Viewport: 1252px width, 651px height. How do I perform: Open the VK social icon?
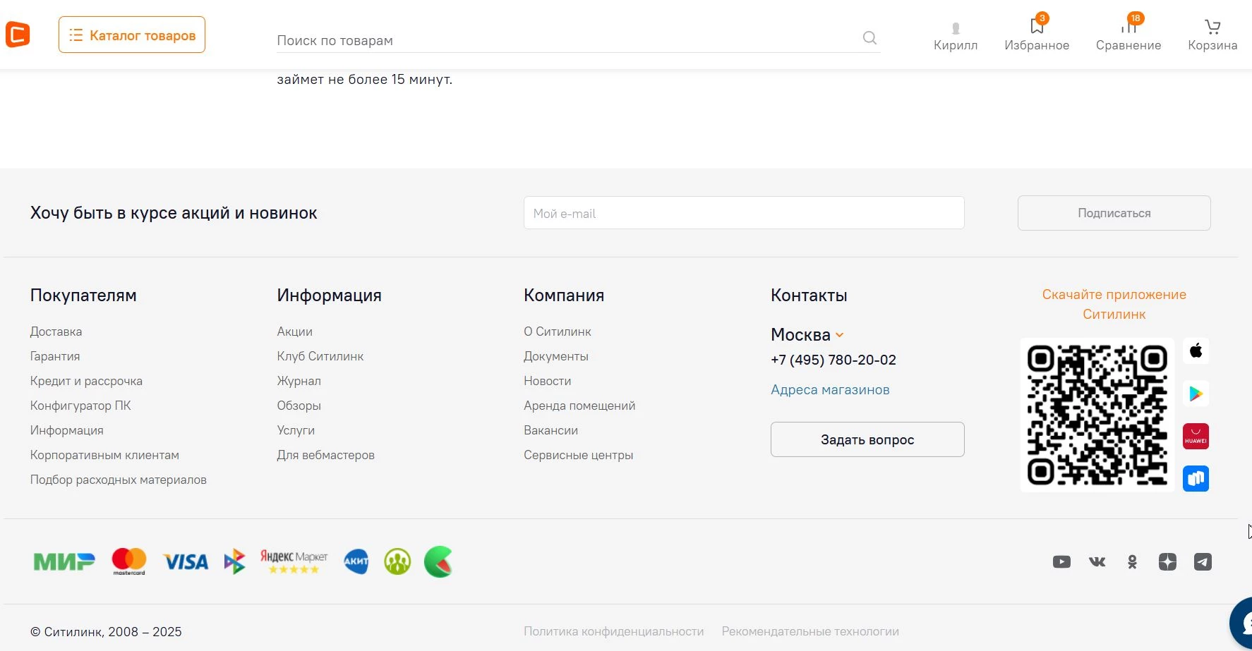pyautogui.click(x=1097, y=562)
